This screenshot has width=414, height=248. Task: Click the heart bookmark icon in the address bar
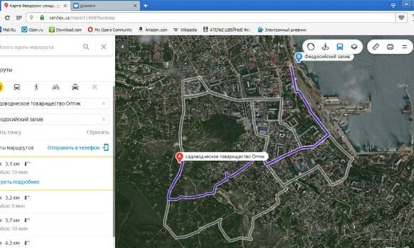point(401,17)
